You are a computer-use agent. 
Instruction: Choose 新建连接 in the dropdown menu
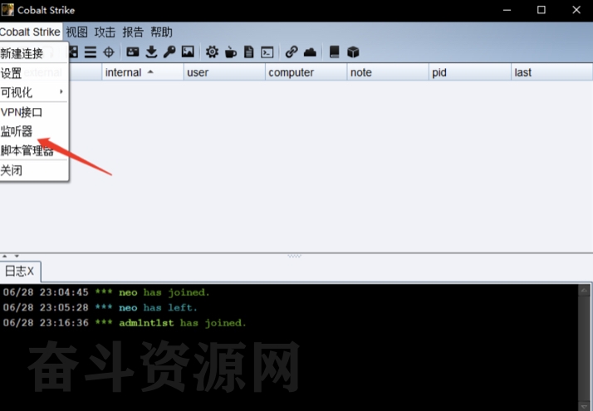(22, 53)
